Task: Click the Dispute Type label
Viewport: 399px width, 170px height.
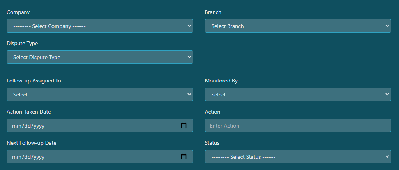Action: (22, 44)
